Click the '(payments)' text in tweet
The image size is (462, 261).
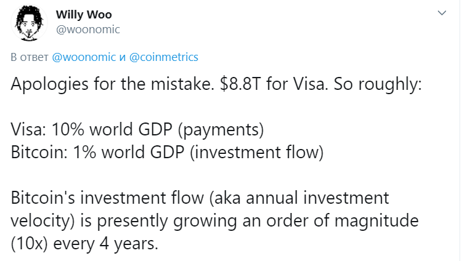click(x=221, y=130)
